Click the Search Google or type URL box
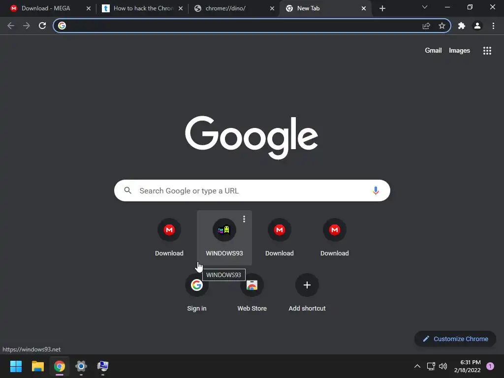This screenshot has width=504, height=378. (252, 190)
